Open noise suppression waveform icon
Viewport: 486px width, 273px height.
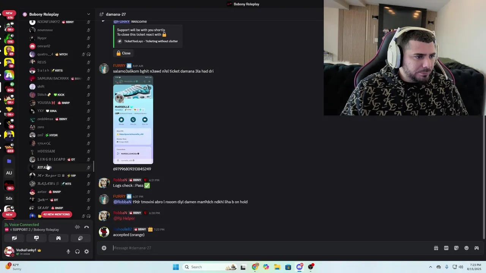77,227
